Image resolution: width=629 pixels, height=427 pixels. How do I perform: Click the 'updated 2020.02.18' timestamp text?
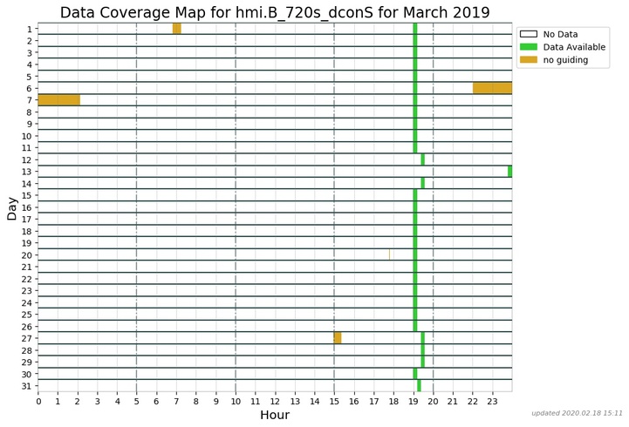click(577, 413)
